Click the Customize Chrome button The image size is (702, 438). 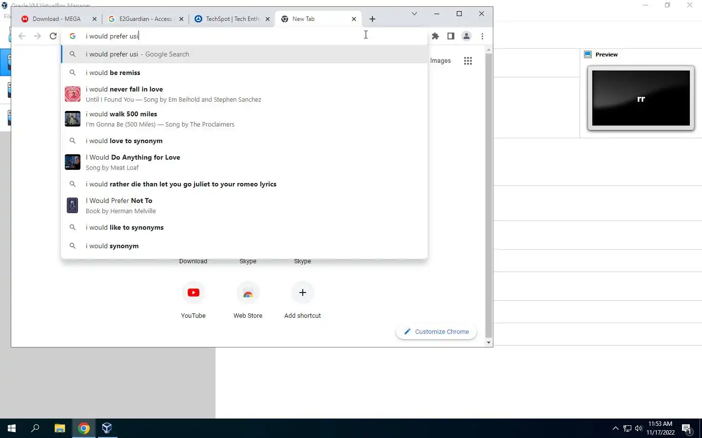[x=436, y=332]
